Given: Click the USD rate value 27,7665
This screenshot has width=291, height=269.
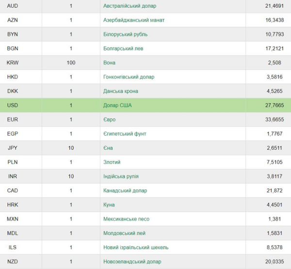Looking at the screenshot, I should (x=275, y=105).
